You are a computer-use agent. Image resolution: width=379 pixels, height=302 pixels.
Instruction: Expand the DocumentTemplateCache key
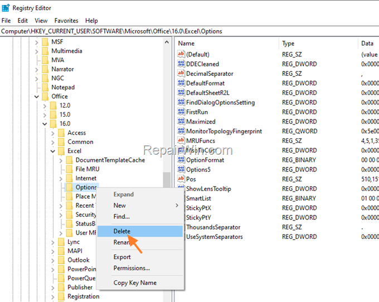[61, 160]
